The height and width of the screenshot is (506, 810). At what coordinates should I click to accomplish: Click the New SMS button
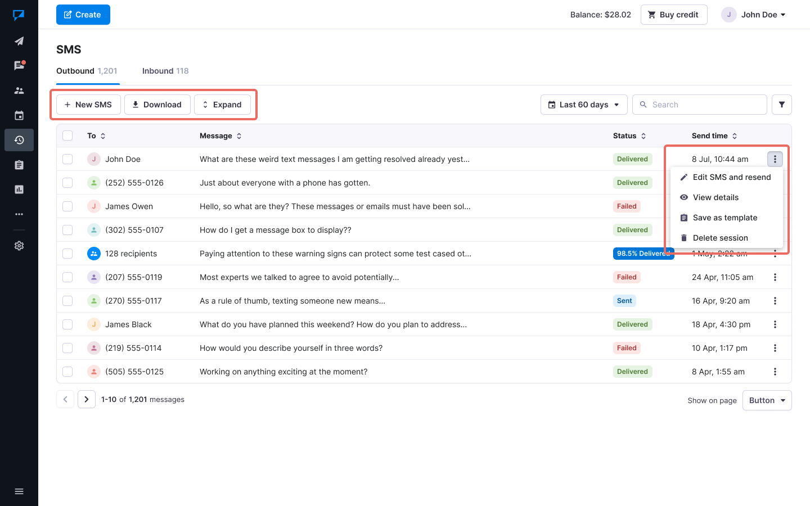(88, 105)
